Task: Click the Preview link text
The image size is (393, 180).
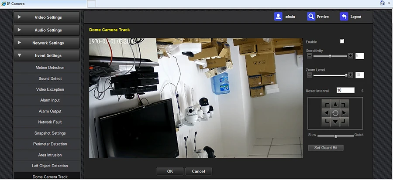Action: click(323, 17)
